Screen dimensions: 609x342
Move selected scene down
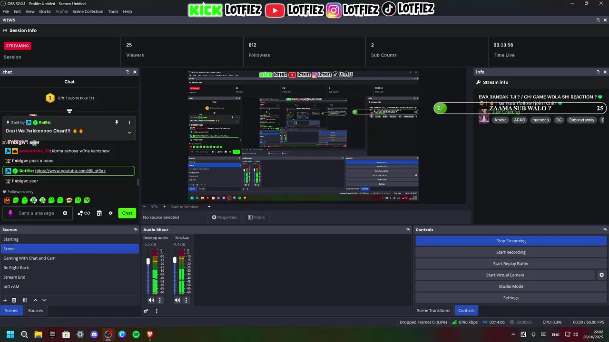(44, 300)
